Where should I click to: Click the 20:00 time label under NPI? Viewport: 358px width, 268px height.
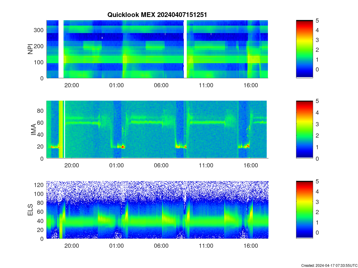point(72,85)
